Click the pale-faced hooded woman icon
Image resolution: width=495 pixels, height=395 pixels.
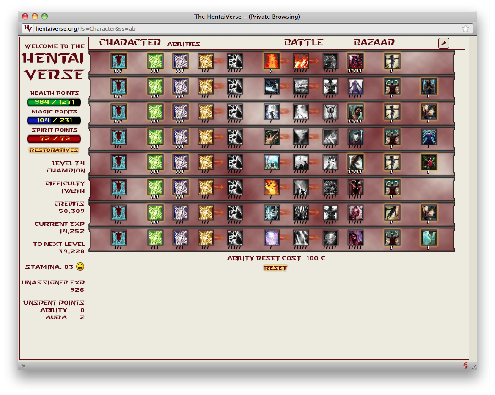tap(355, 137)
